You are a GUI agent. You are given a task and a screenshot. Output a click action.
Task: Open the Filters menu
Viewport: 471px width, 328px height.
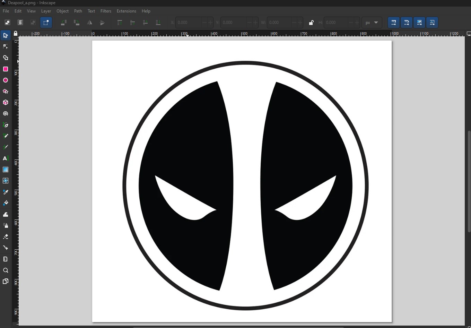coord(106,11)
